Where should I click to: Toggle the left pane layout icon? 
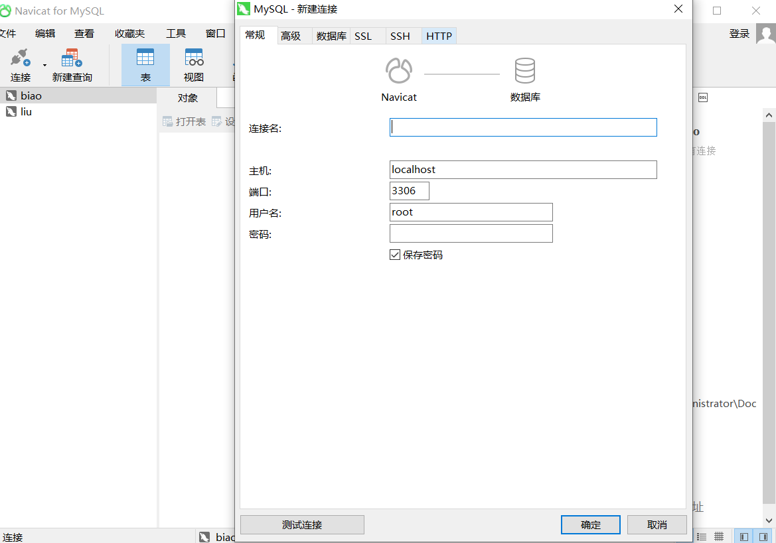pyautogui.click(x=744, y=536)
